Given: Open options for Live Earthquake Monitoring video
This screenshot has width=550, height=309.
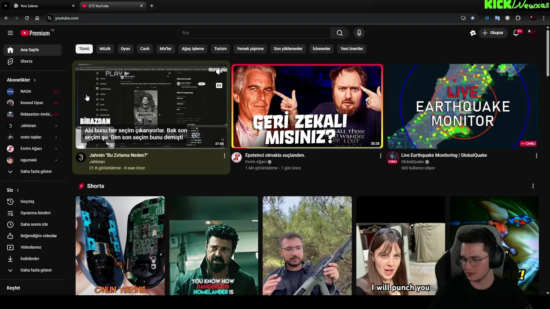Looking at the screenshot, I should point(536,156).
